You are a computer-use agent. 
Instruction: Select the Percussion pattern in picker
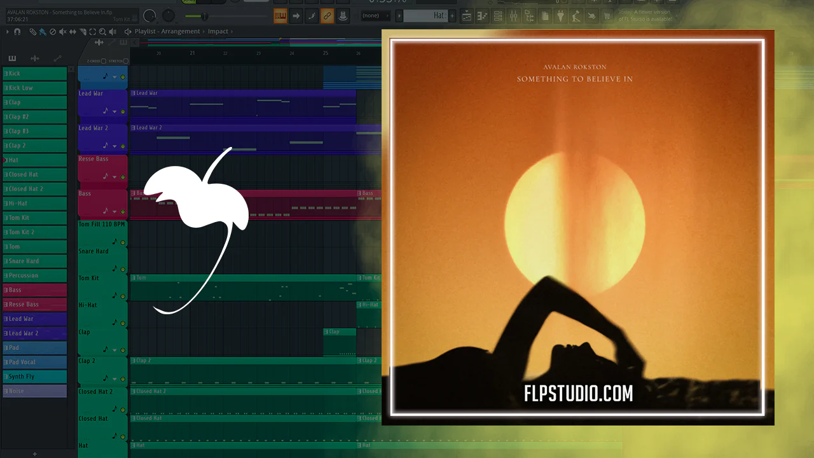click(x=34, y=275)
